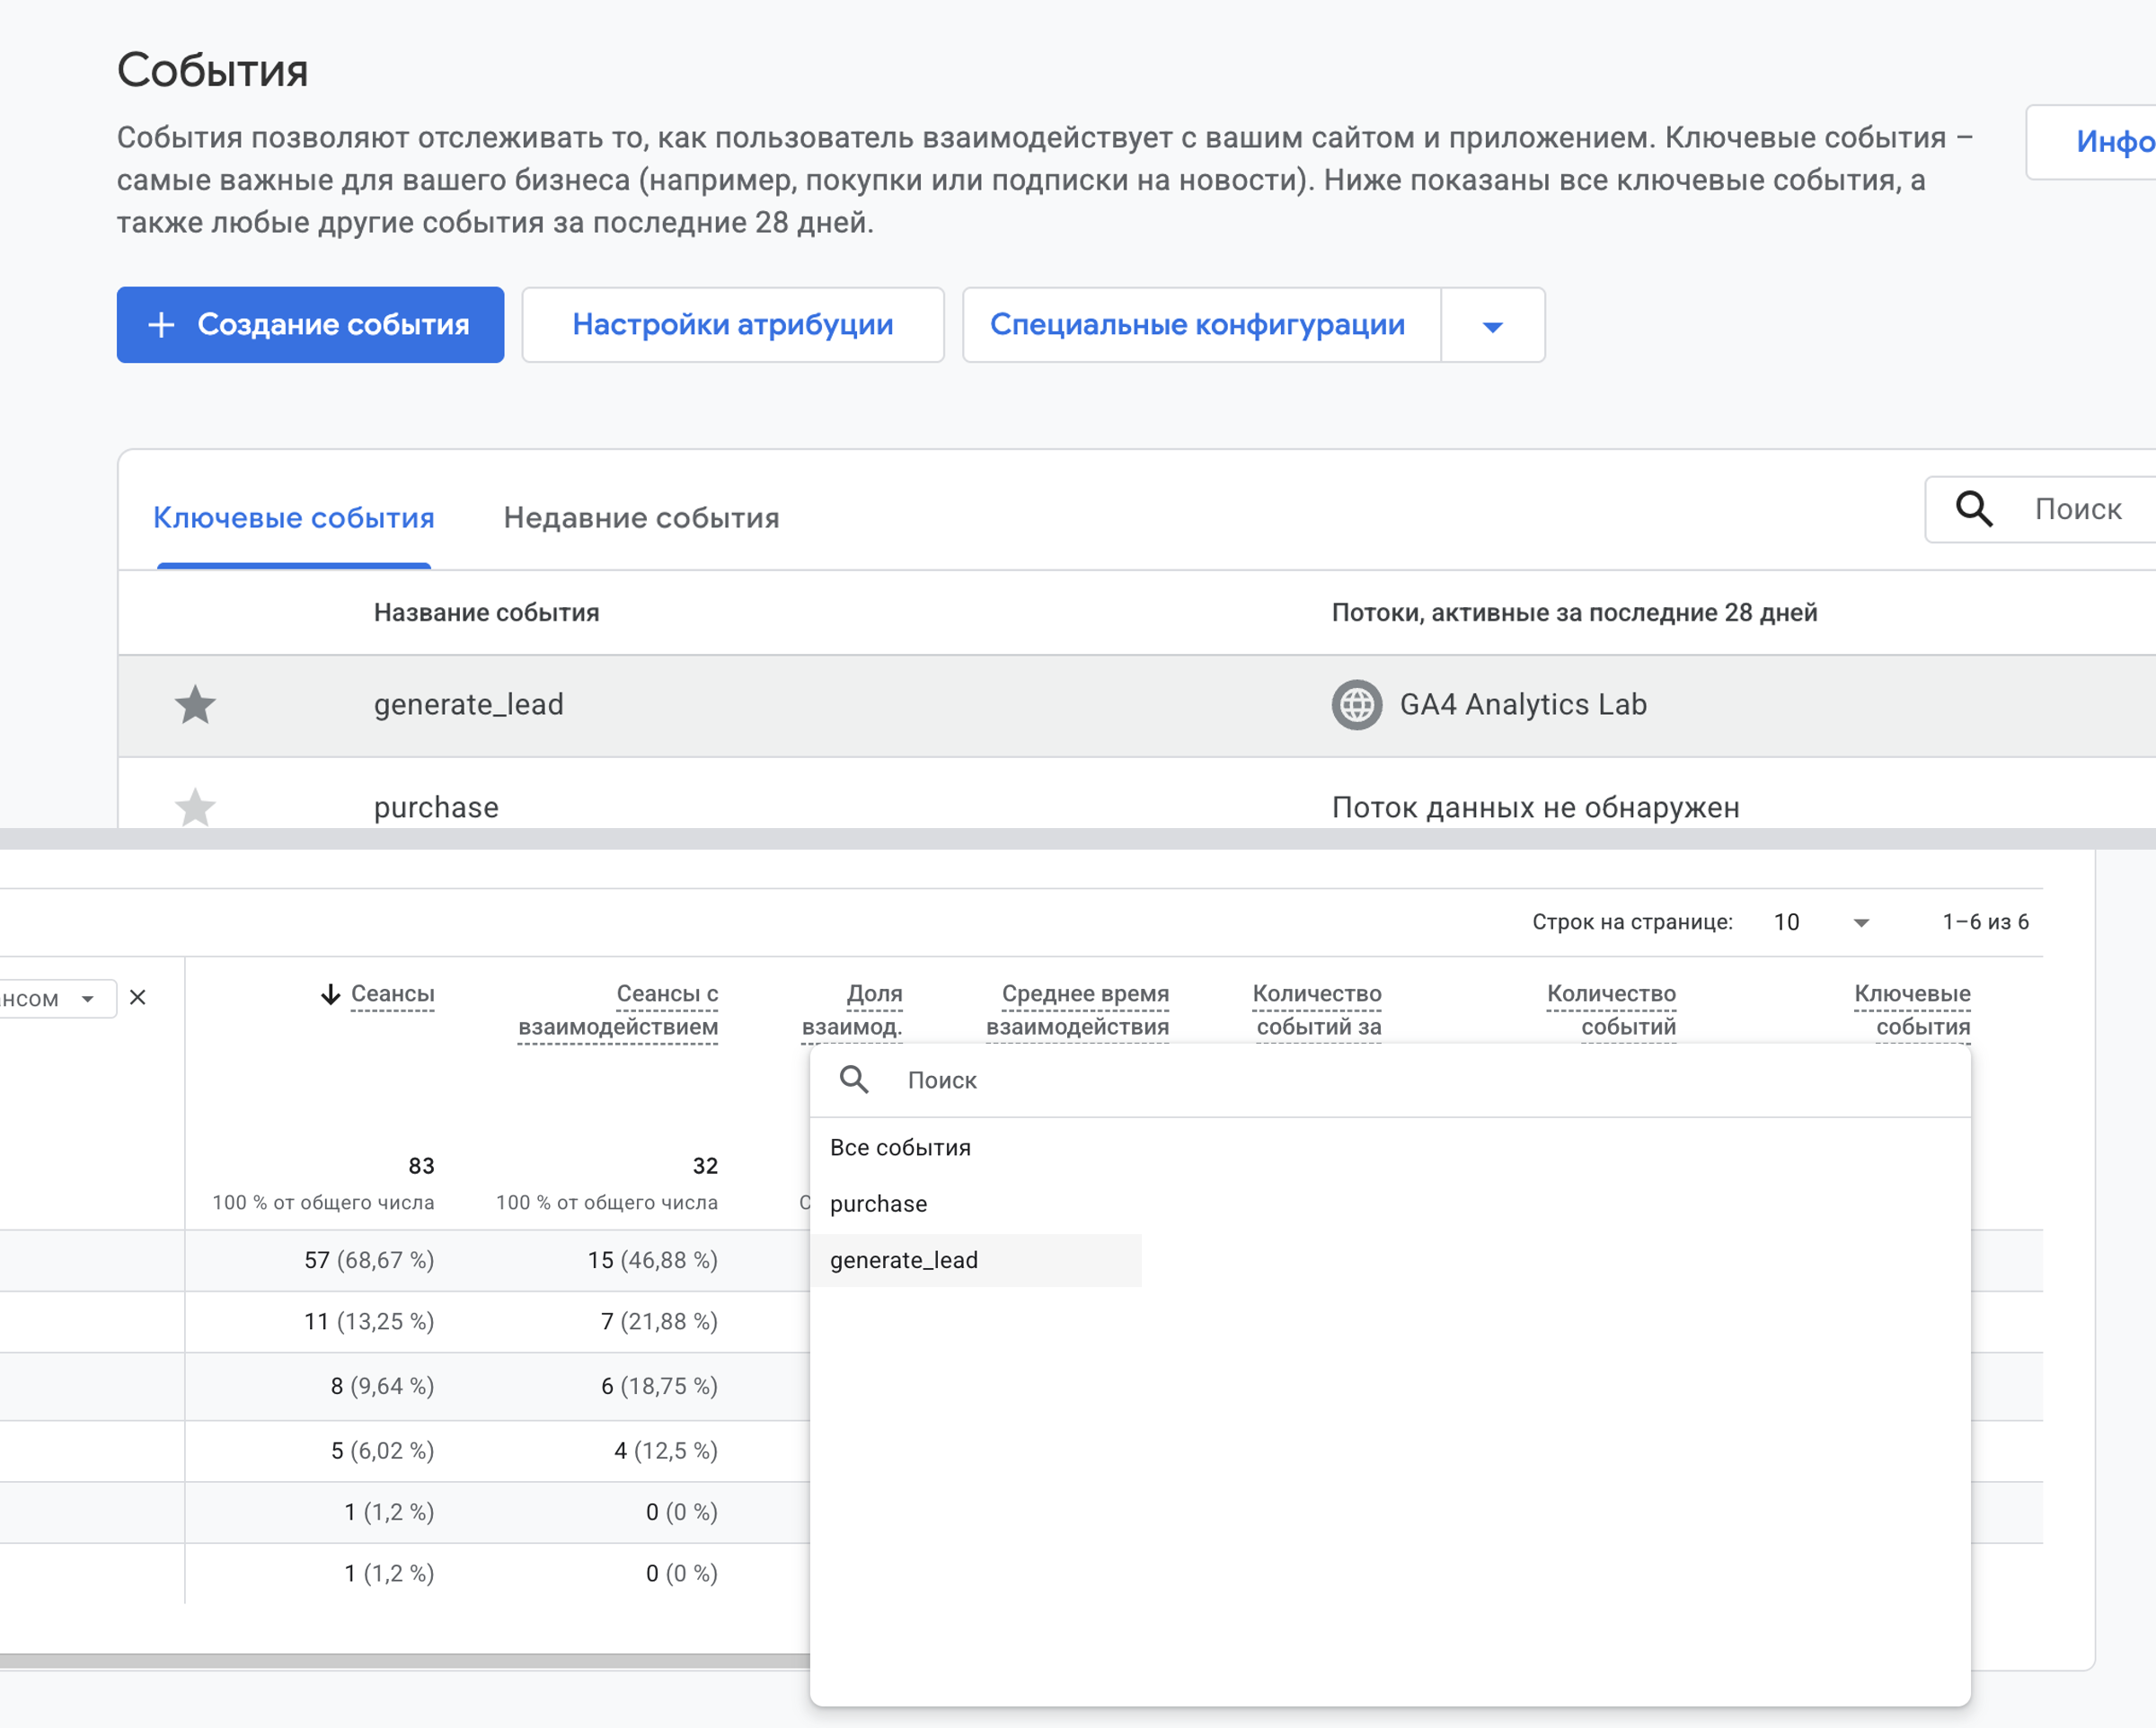Toggle the purchase key event star
Image resolution: width=2156 pixels, height=1728 pixels.
point(195,807)
